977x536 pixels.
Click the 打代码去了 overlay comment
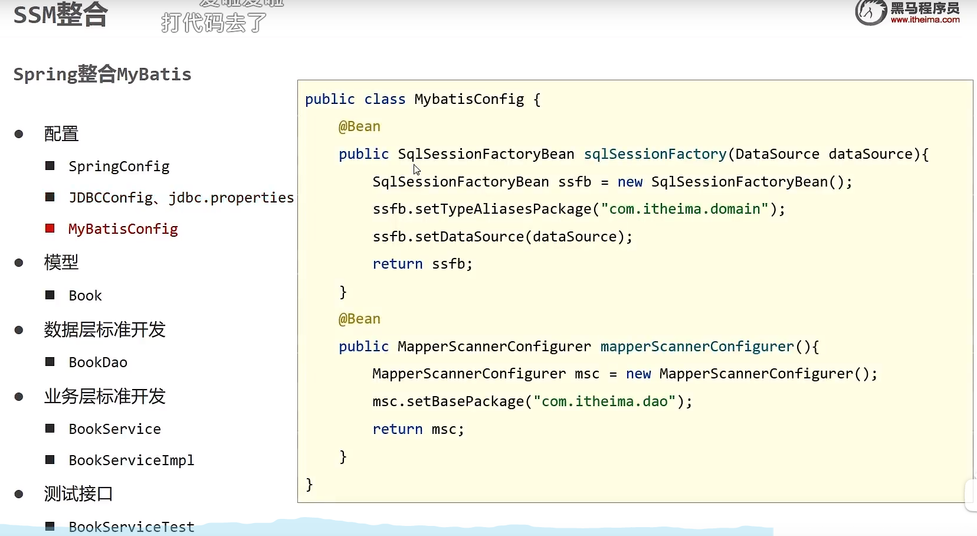tap(214, 23)
